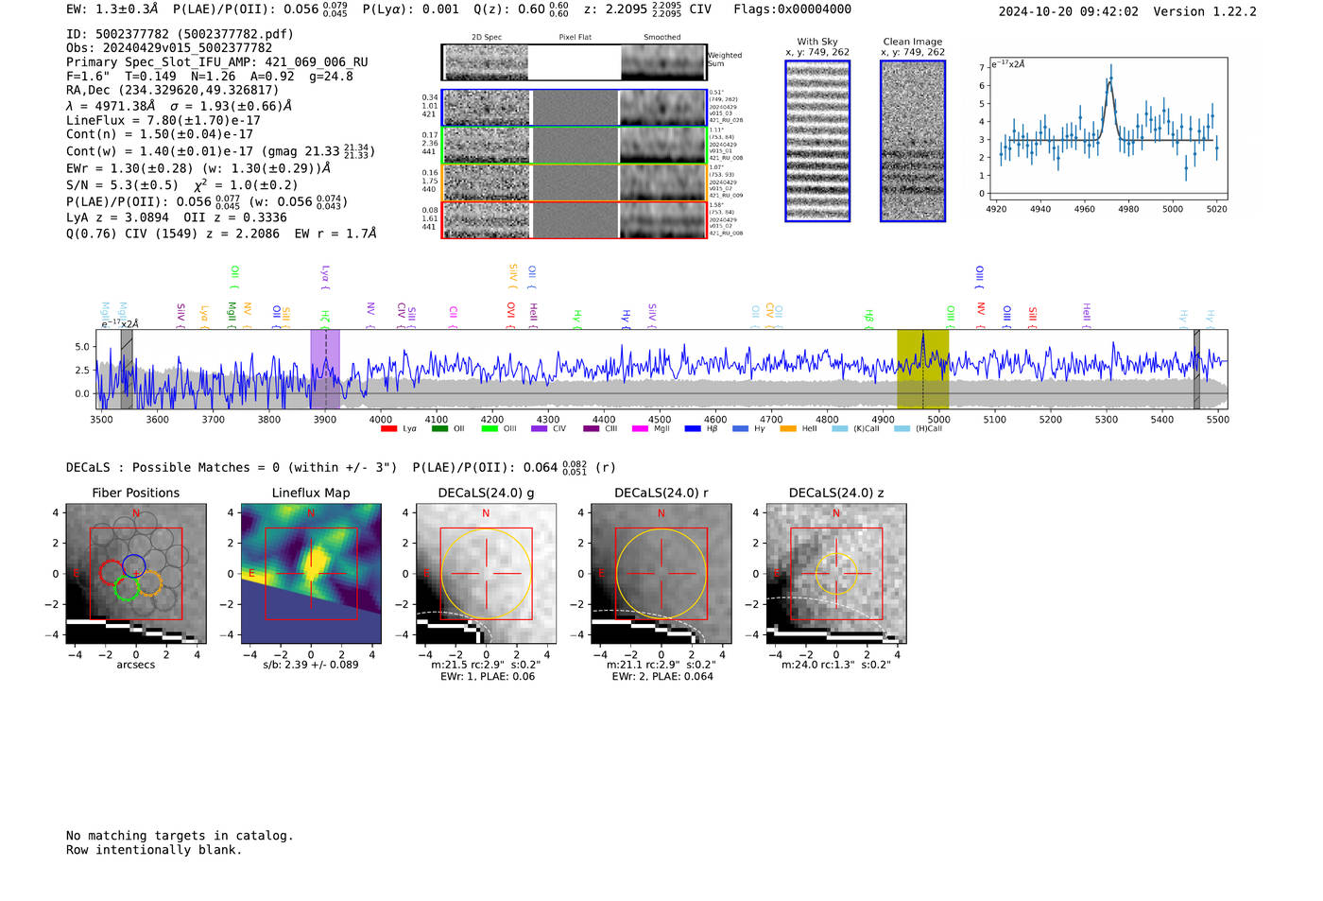Click the lime OIII legend swatch
1323x901 pixels.
(490, 429)
